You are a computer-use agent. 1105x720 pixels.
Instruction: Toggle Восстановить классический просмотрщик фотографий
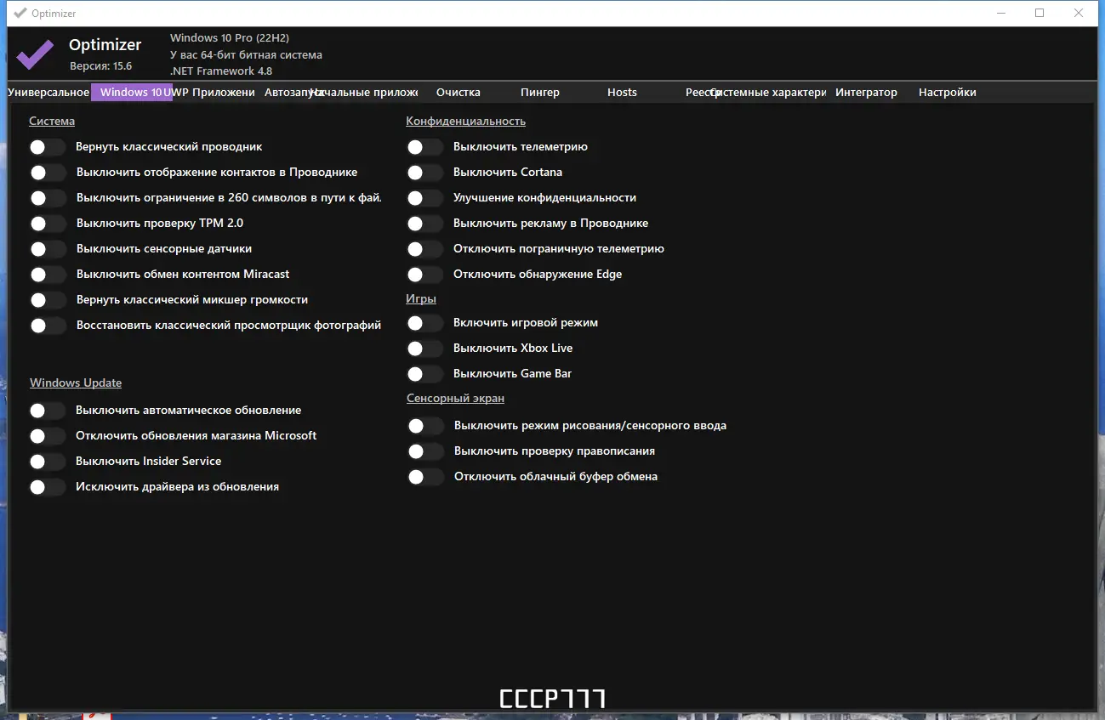point(48,326)
